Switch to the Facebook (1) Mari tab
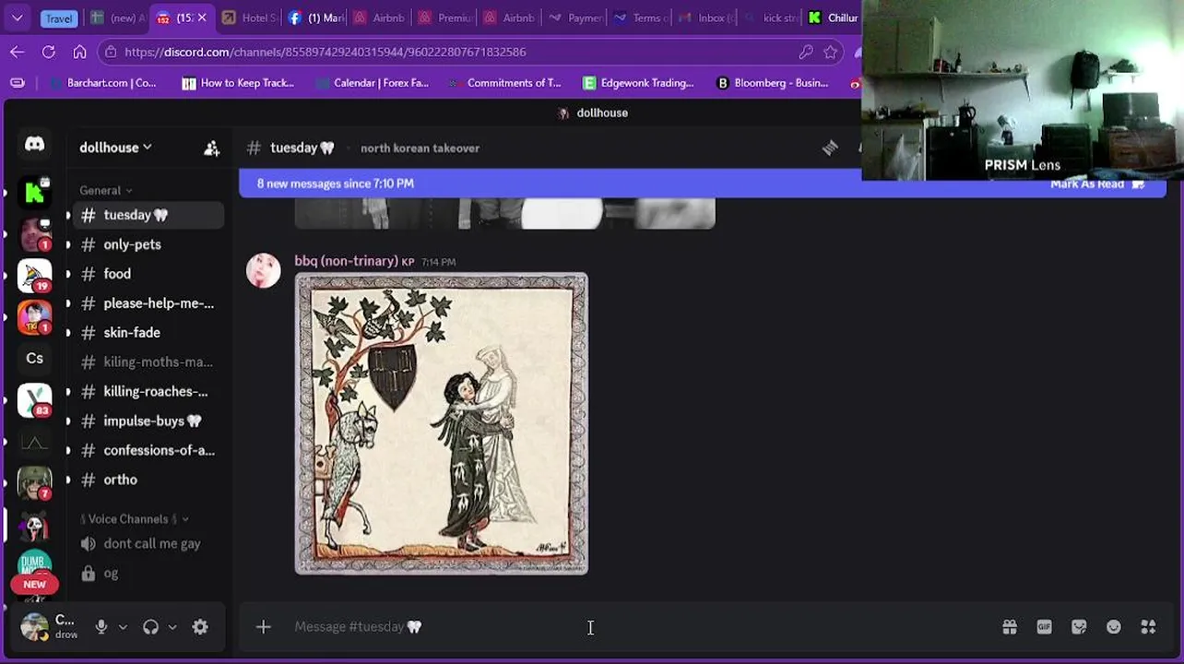The width and height of the screenshot is (1184, 664). (314, 18)
